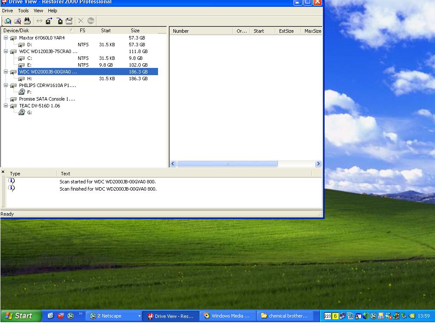Click the info icon on Scan finished row
Viewport: 435px width, 326px height.
(11, 188)
